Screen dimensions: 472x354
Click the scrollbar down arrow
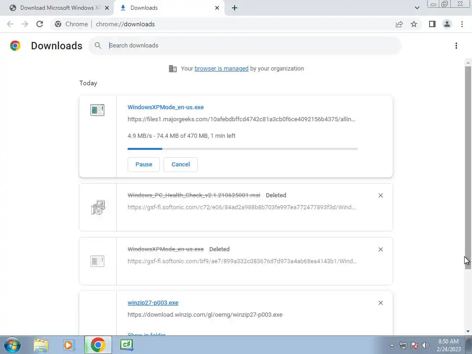[468, 331]
